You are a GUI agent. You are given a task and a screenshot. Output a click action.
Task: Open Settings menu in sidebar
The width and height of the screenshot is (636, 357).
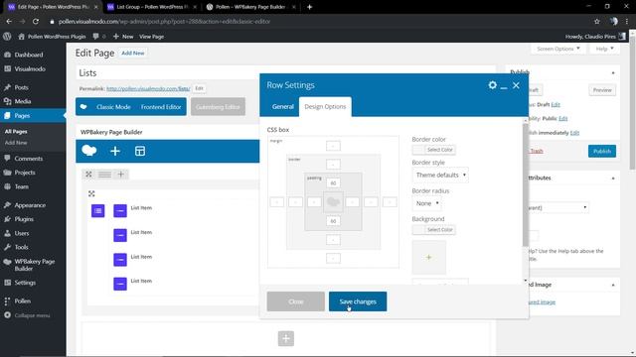[25, 283]
